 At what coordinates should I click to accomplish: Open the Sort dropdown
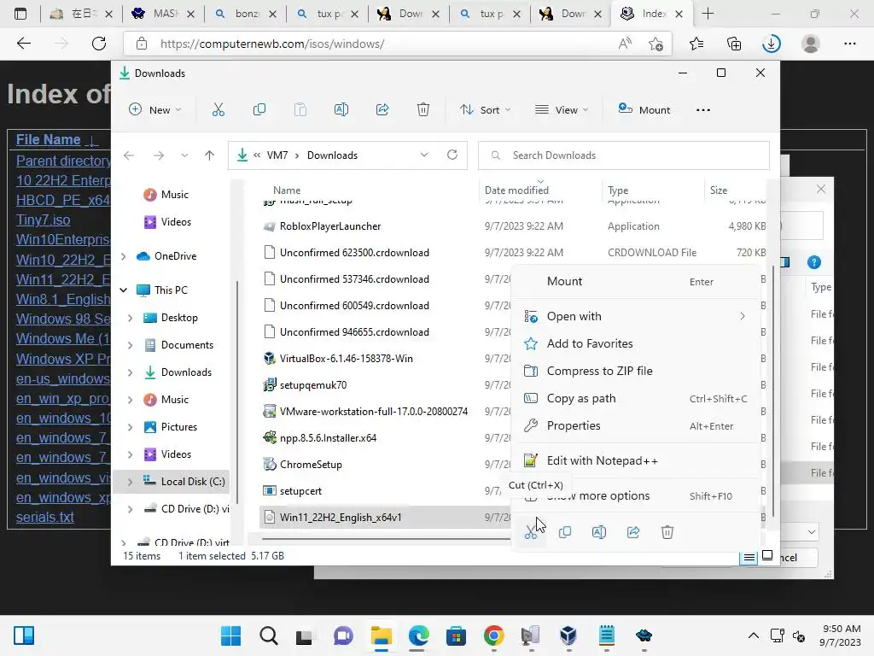485,110
